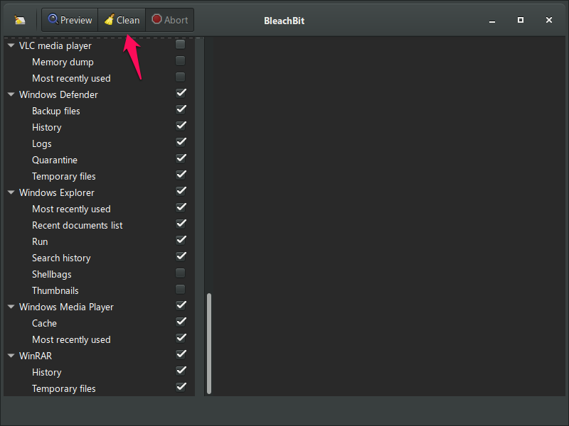Click the Preview magnifier icon
Viewport: 569px width, 426px height.
(53, 19)
